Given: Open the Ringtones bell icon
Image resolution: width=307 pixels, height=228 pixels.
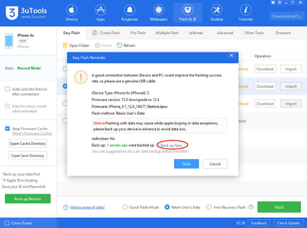Looking at the screenshot, I should [129, 10].
